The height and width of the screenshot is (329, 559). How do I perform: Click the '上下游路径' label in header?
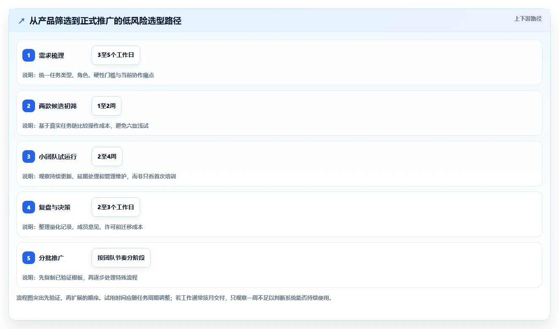[x=528, y=19]
